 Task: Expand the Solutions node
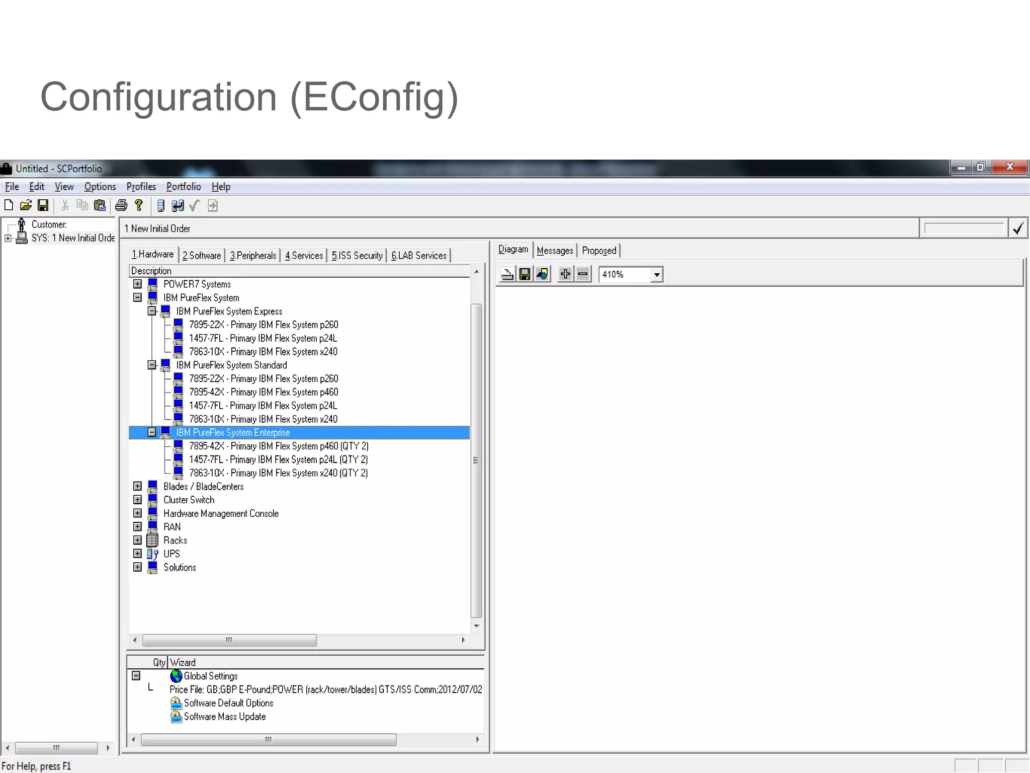coord(137,567)
